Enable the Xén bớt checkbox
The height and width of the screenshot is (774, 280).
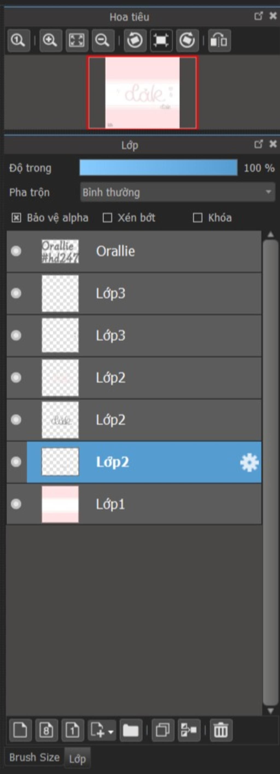click(107, 218)
